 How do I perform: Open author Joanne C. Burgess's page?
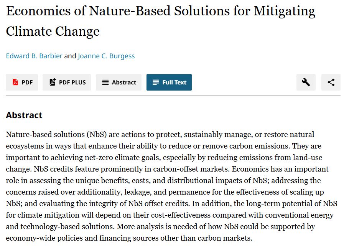[x=106, y=56]
